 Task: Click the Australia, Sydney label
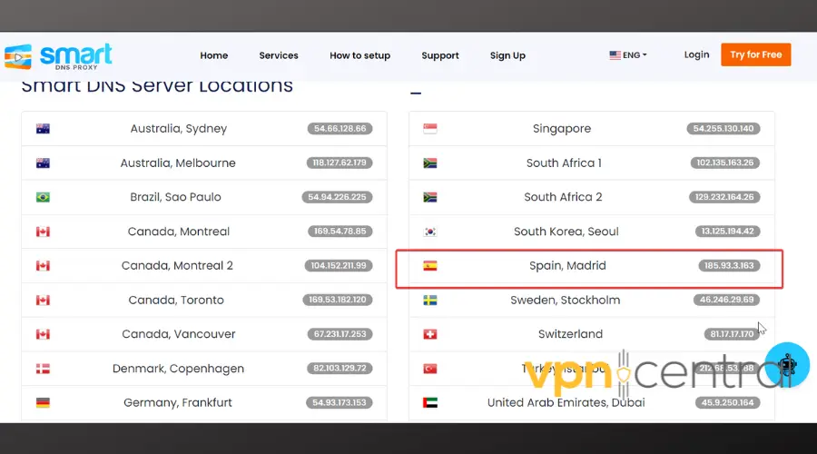coord(179,129)
